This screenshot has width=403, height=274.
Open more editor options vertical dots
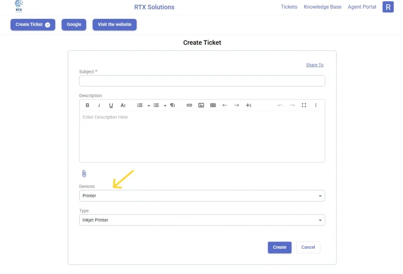[x=316, y=105]
